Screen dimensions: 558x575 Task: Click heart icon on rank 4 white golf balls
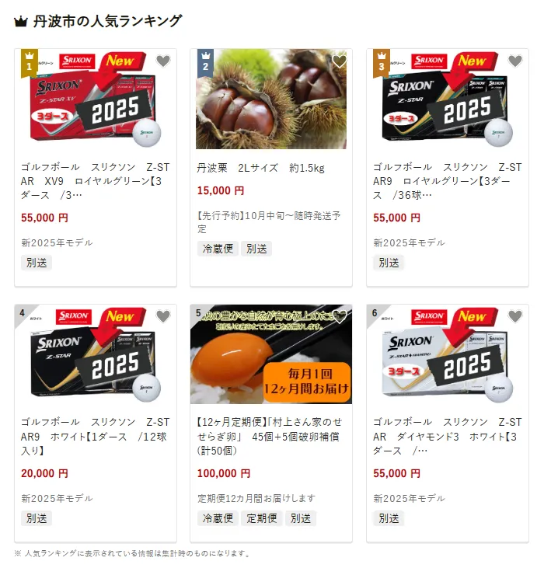163,316
